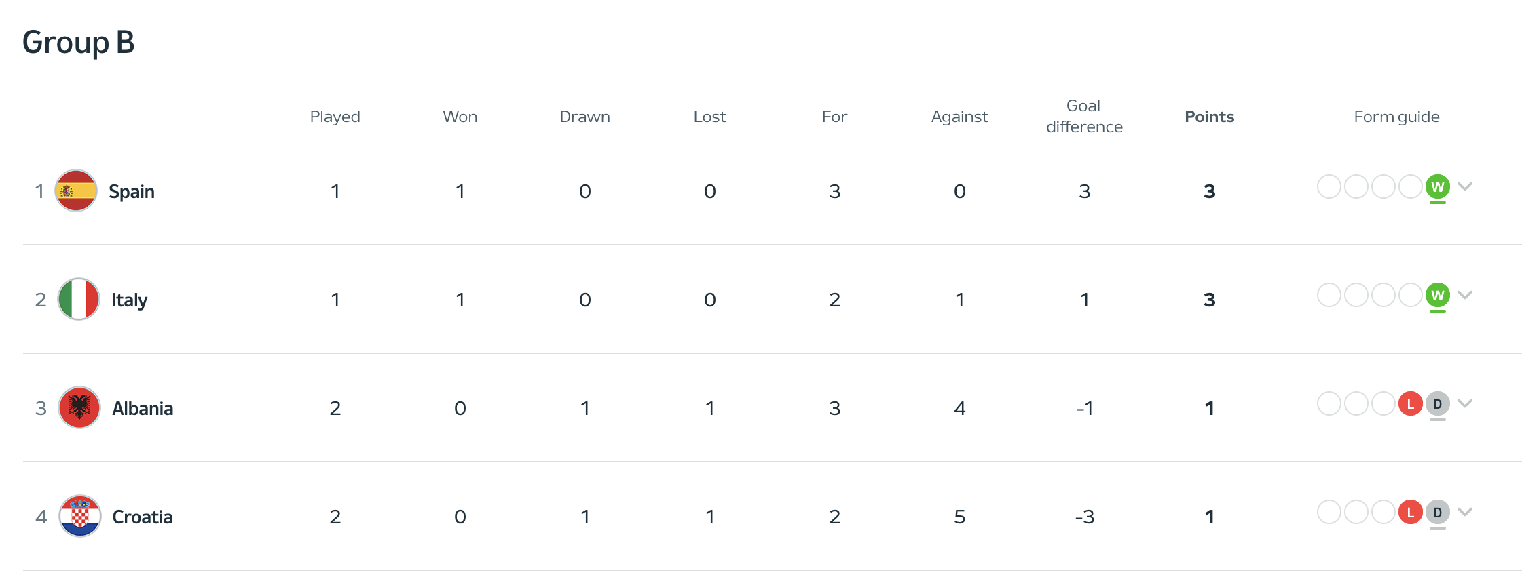Open the Albania team link
The image size is (1522, 579).
point(143,408)
